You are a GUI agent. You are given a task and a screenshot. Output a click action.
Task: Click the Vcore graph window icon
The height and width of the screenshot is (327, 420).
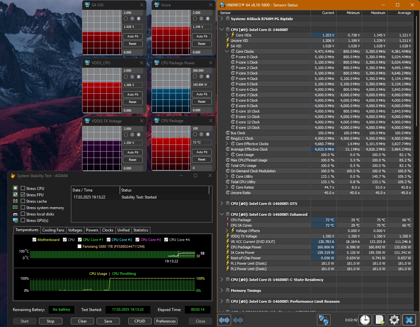coord(157,5)
